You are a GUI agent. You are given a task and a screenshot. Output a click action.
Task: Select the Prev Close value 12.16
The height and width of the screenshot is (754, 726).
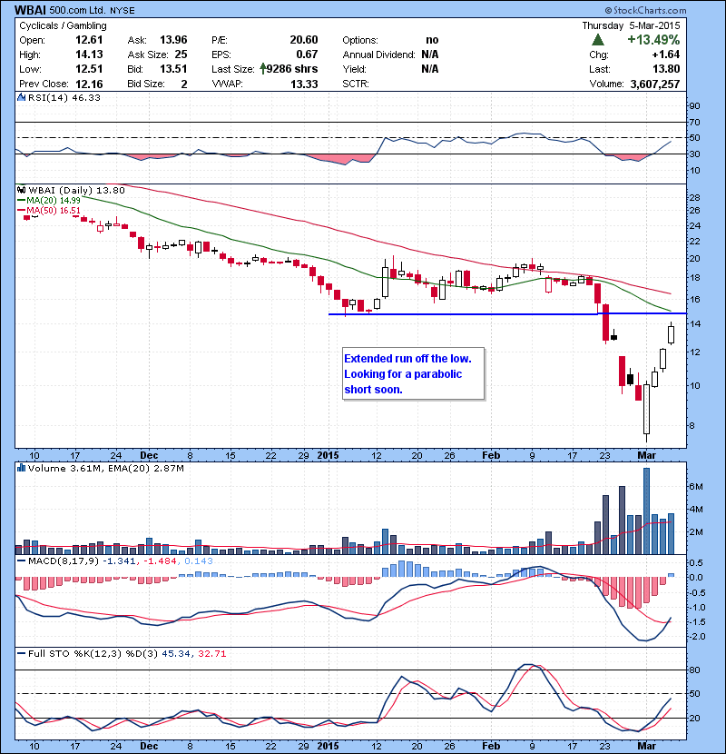coord(89,84)
